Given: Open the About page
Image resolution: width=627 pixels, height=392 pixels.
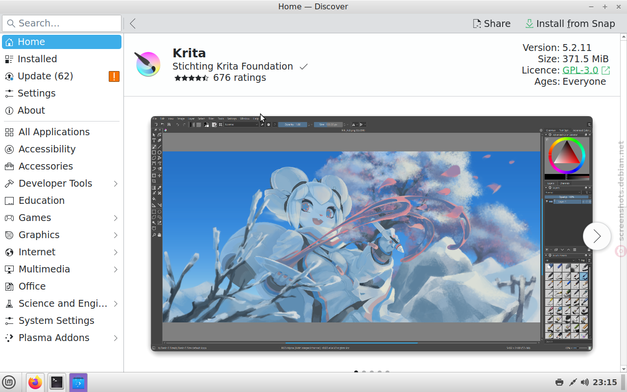Looking at the screenshot, I should [x=62, y=110].
